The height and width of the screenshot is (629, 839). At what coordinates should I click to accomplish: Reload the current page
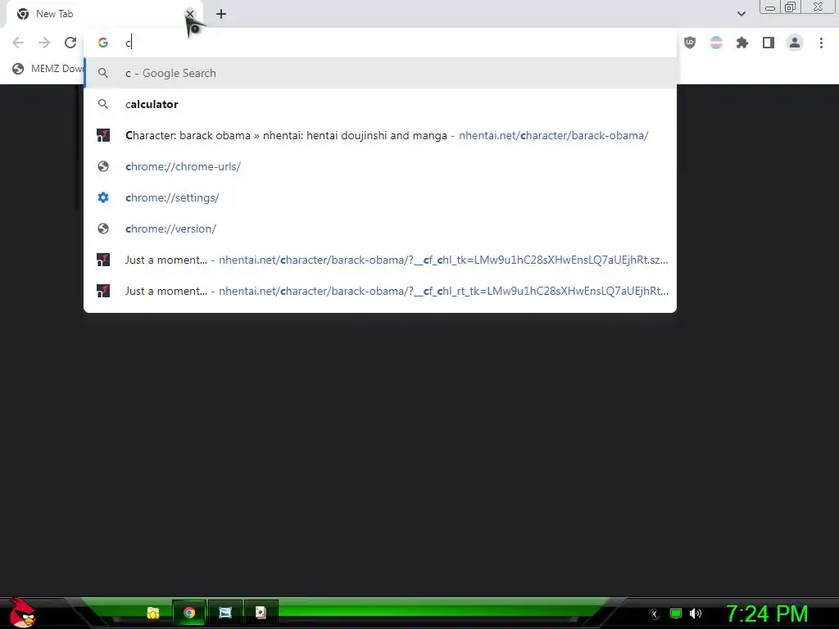click(70, 43)
